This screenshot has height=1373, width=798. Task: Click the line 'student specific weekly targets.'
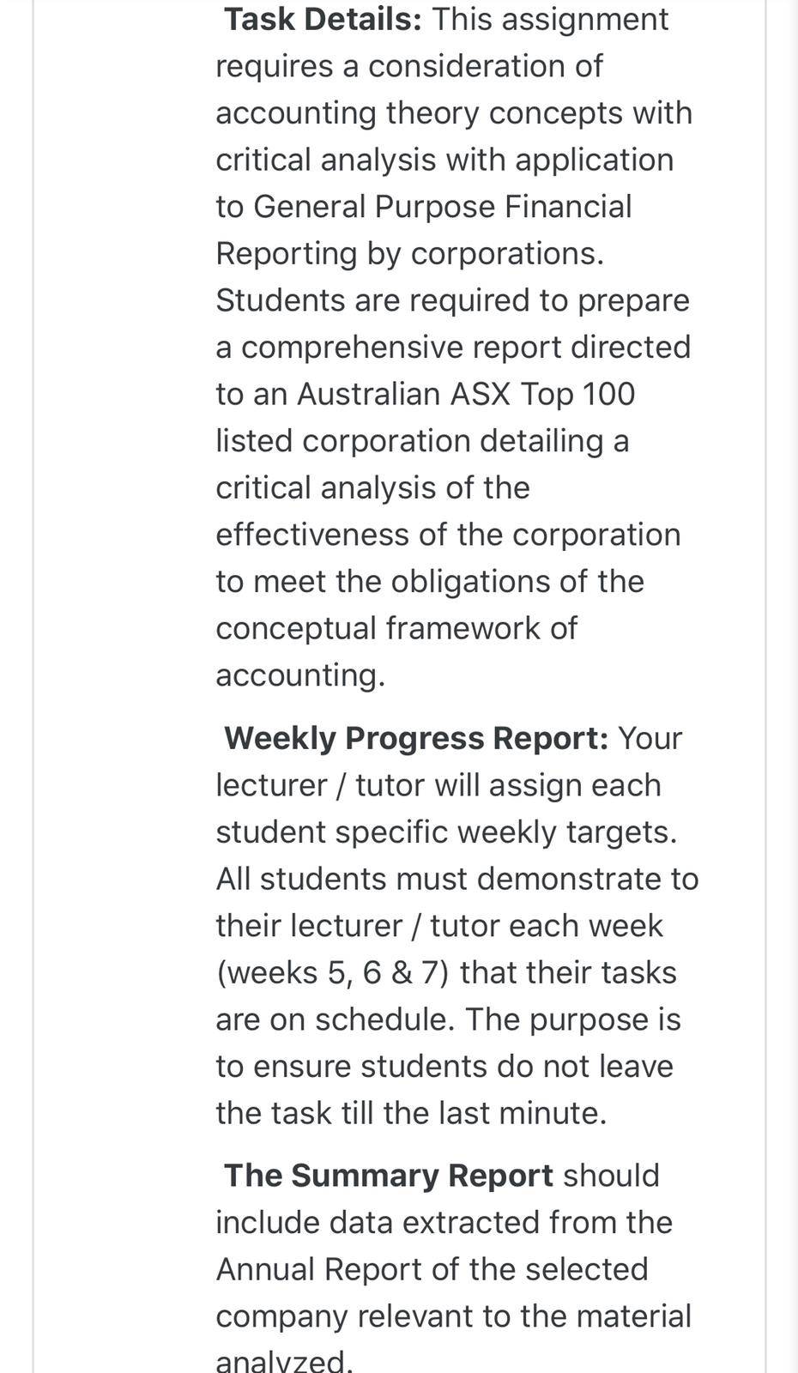pos(446,832)
